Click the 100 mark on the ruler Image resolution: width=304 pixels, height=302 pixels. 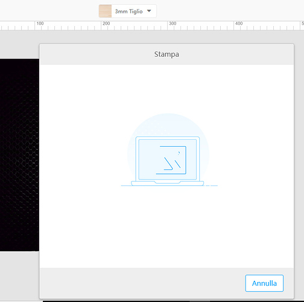(40, 24)
